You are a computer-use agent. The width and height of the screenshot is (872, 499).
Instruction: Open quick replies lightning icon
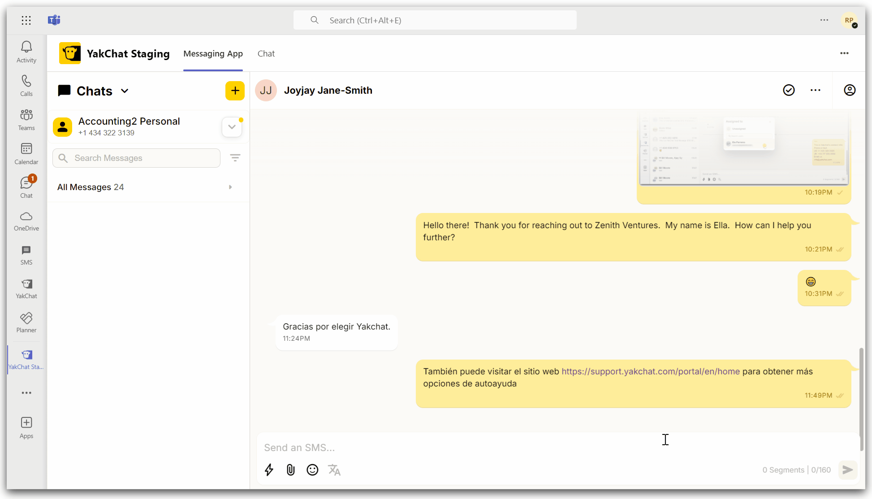[x=269, y=470]
